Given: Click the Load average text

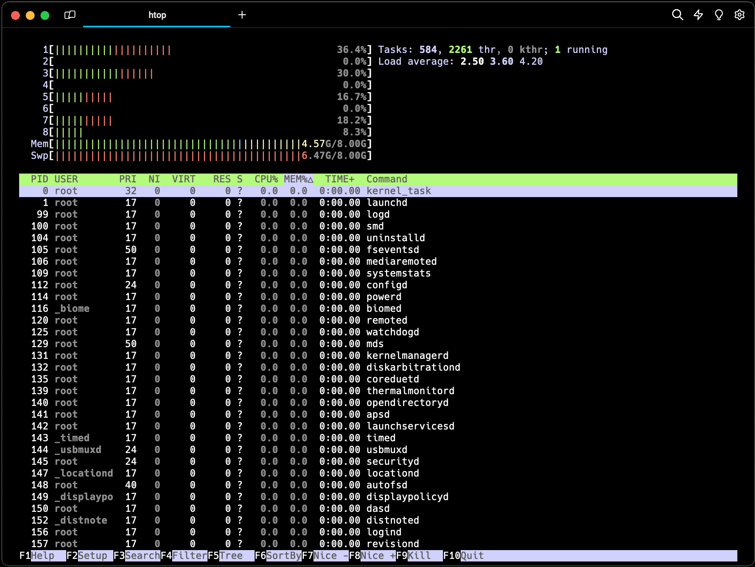Looking at the screenshot, I should click(x=460, y=61).
